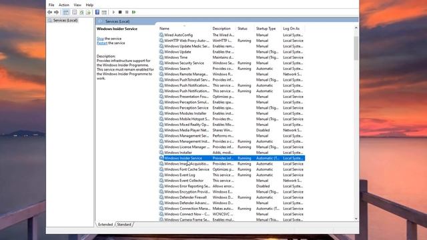Image resolution: width=427 pixels, height=240 pixels.
Task: Click the vertical scrollbar thumb
Action: pos(356,48)
